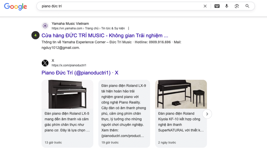
Task: Open the on-screen keyboard input tool
Action: coord(217,6)
